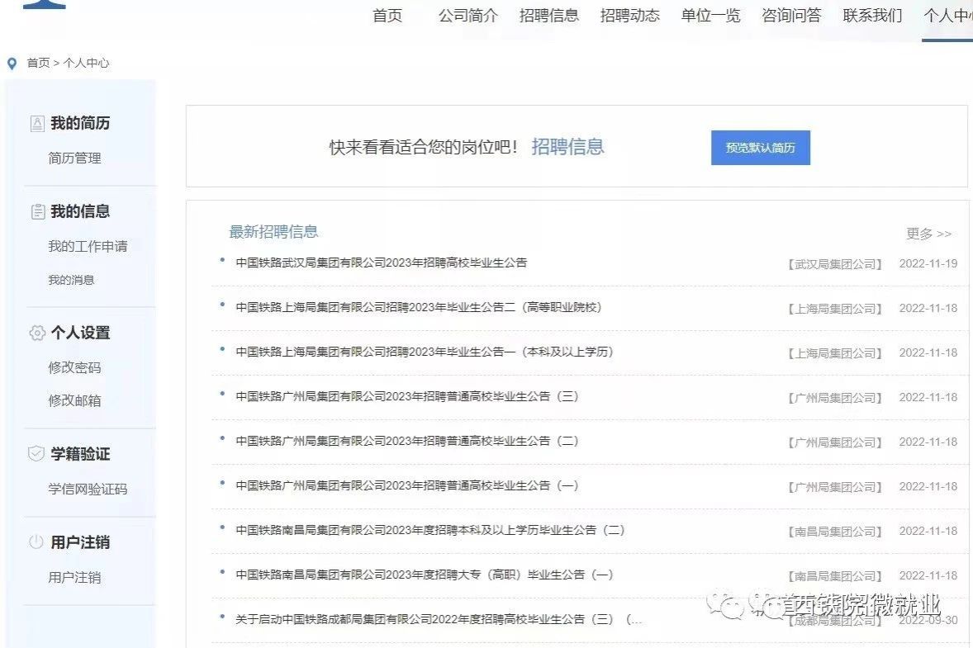This screenshot has height=648, width=973.
Task: Click 【南昌局集团公司】 tag on 大专 row
Action: [834, 577]
